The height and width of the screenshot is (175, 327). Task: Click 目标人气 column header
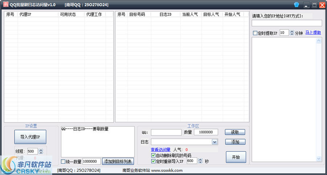tap(212, 14)
